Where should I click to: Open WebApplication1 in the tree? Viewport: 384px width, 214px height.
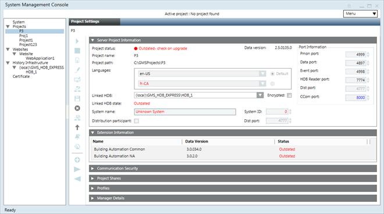pyautogui.click(x=40, y=58)
